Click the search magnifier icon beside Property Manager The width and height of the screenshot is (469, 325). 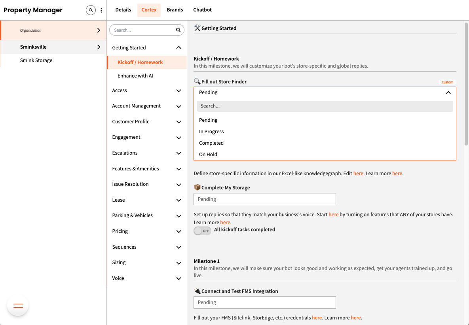[x=91, y=10]
